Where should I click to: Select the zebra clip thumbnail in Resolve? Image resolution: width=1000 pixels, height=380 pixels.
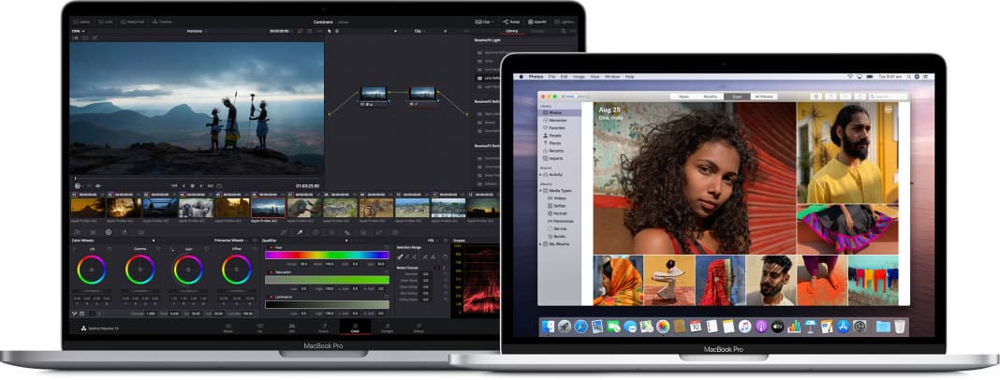point(376,207)
